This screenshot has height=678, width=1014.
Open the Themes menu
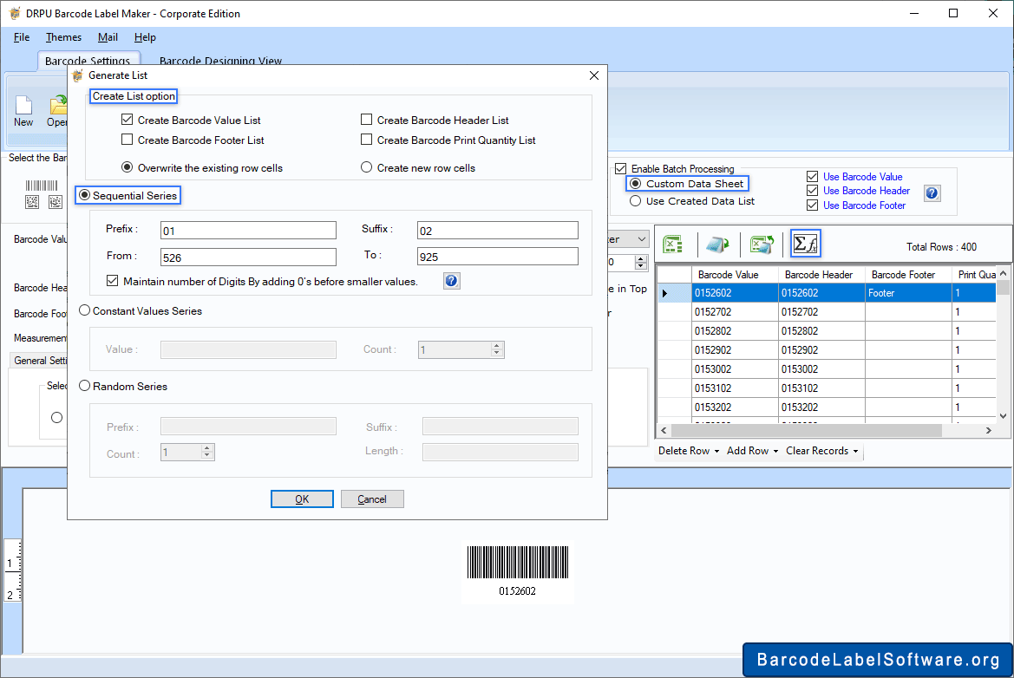pos(63,37)
